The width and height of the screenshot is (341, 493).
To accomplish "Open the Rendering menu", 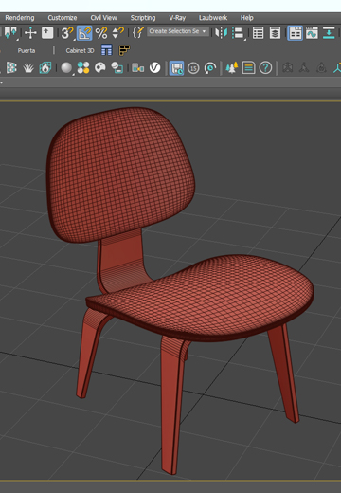I will 20,18.
